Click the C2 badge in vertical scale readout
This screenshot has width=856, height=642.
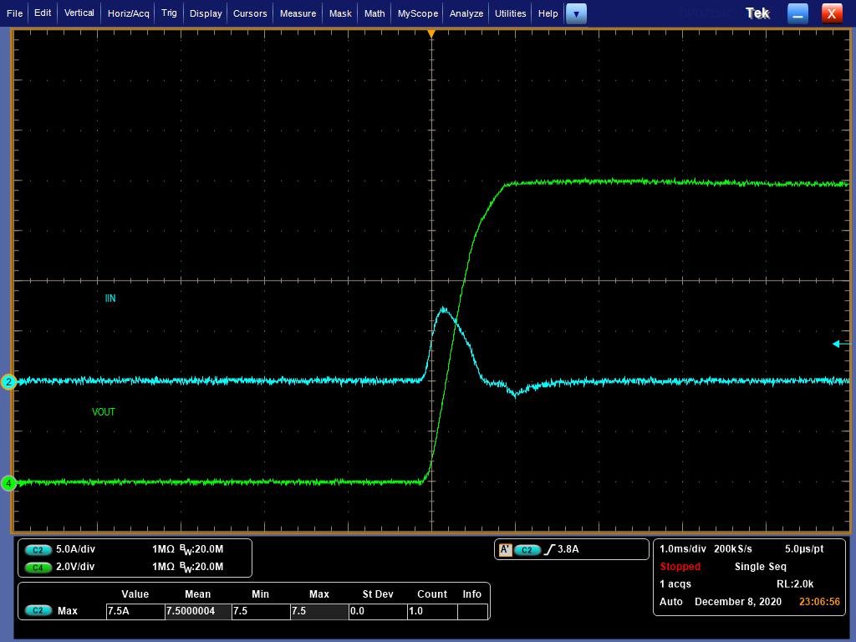(x=38, y=550)
